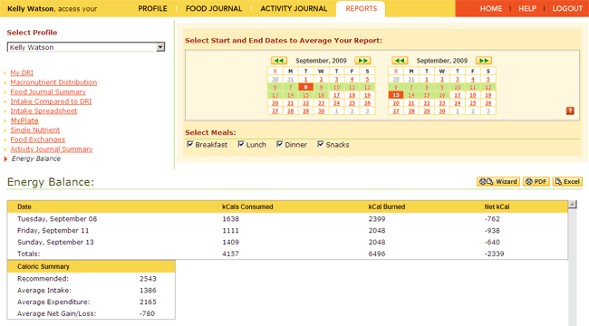589x326 pixels.
Task: Click the Net kCal column header
Action: [497, 207]
